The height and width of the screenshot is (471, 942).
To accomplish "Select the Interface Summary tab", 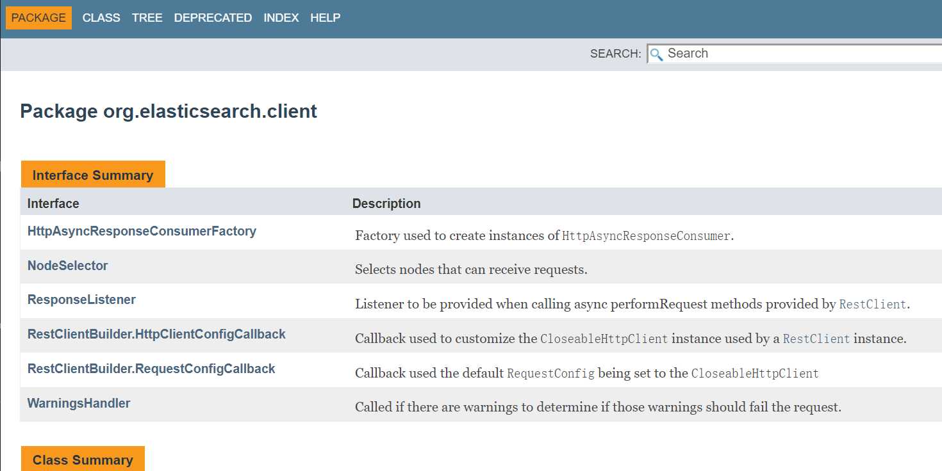I will pos(93,175).
